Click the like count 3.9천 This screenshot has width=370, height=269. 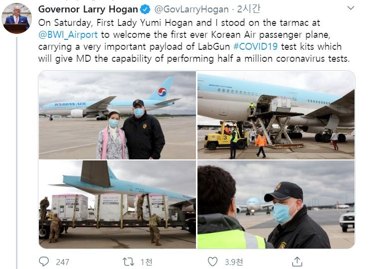[234, 262]
